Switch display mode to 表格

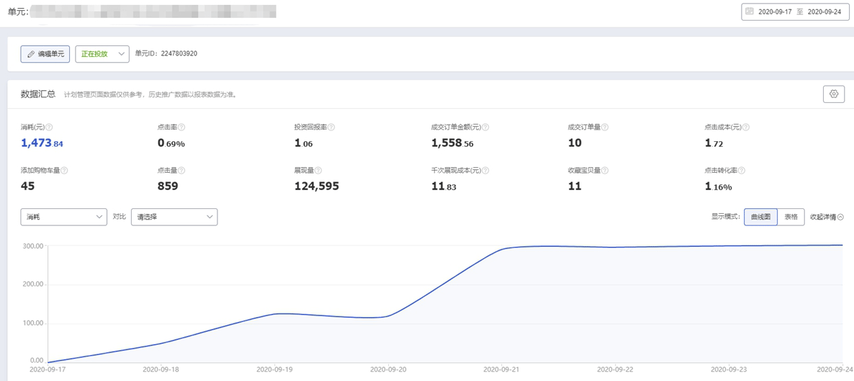[791, 217]
